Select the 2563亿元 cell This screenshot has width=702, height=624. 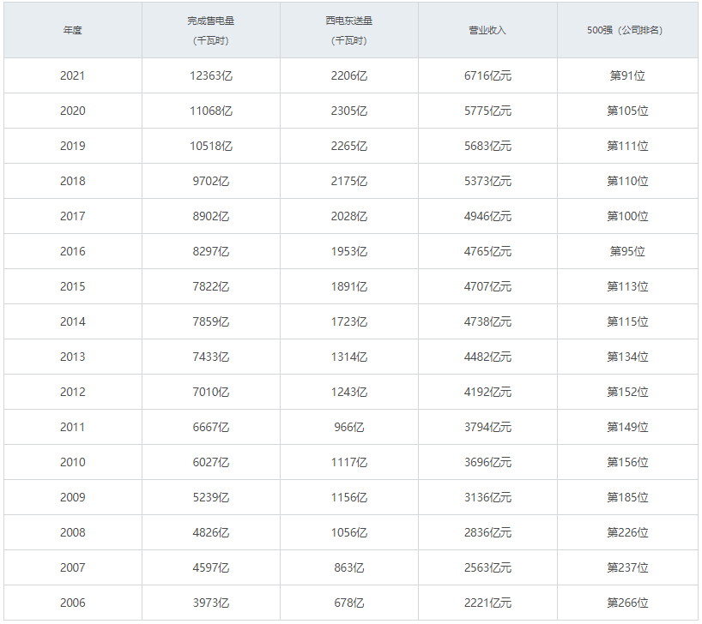487,567
